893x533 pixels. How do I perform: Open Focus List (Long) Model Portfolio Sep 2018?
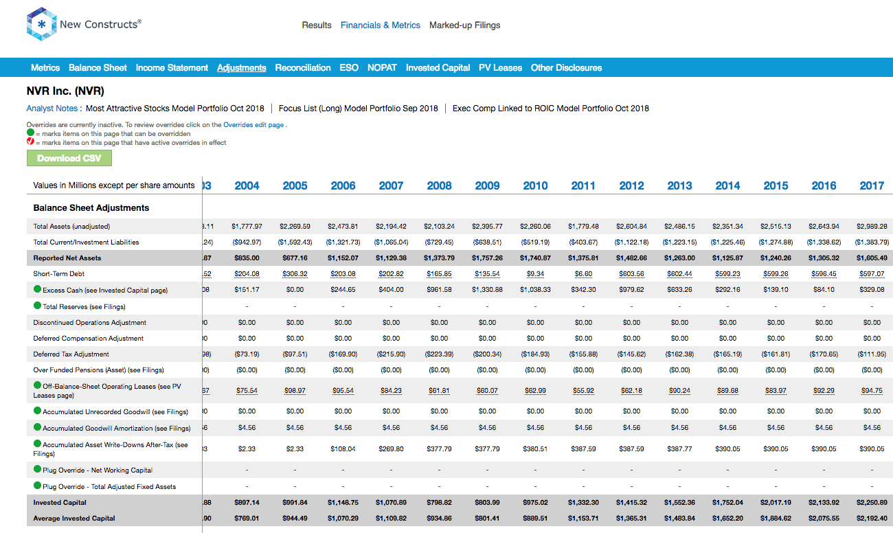(359, 109)
